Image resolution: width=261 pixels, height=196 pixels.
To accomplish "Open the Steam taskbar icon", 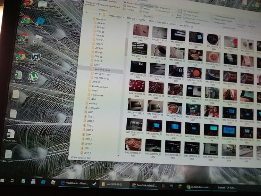I will pos(94,184).
